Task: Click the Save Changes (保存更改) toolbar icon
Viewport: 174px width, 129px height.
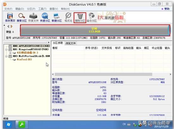Action: [10, 17]
